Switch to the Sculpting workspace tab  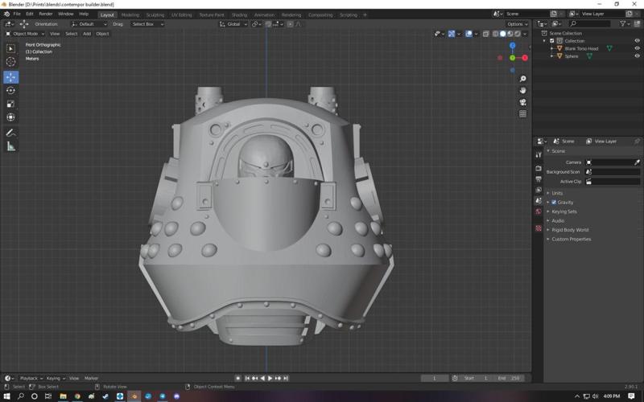155,14
